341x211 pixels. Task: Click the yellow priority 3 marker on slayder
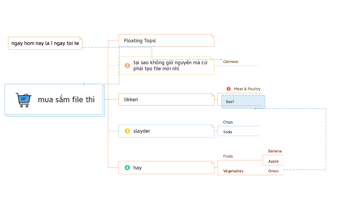(127, 131)
